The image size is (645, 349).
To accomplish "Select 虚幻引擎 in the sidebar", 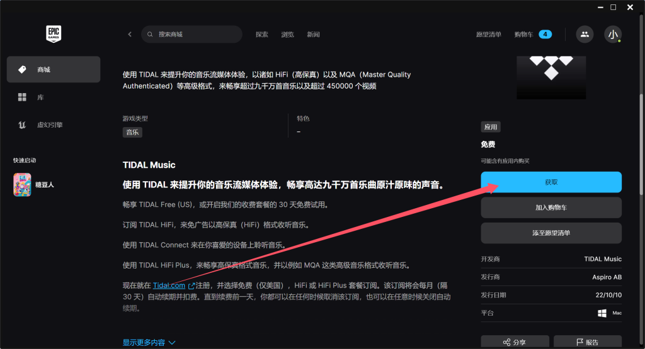I will (x=54, y=125).
